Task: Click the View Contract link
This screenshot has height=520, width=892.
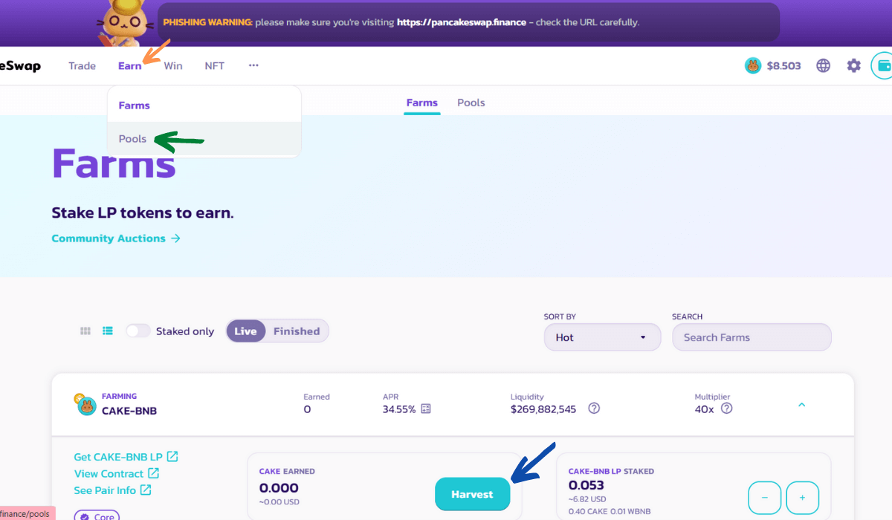Action: pyautogui.click(x=117, y=474)
